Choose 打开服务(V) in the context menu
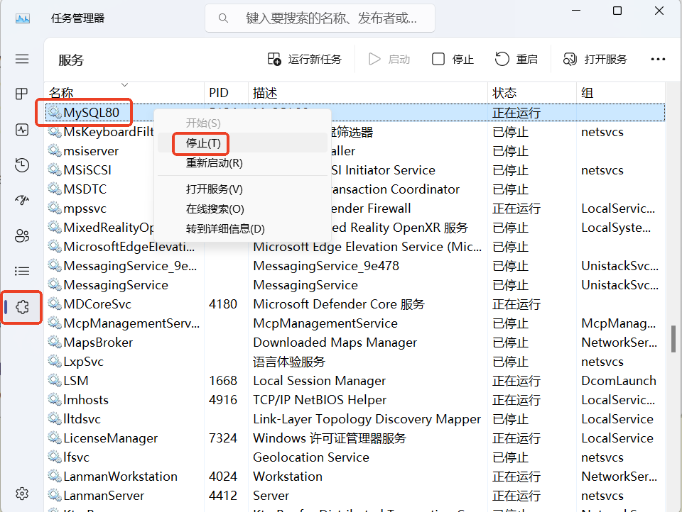The width and height of the screenshot is (682, 512). click(242, 189)
